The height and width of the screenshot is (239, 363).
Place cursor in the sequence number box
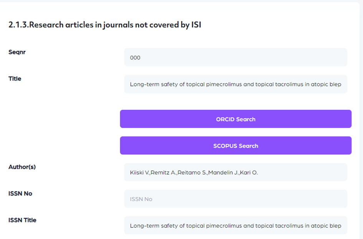[235, 58]
